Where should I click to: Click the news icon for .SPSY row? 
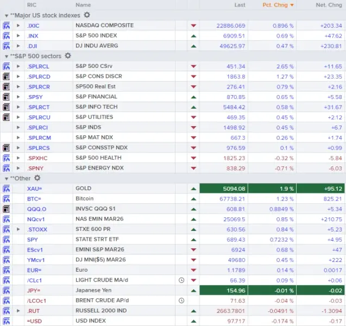pos(6,97)
